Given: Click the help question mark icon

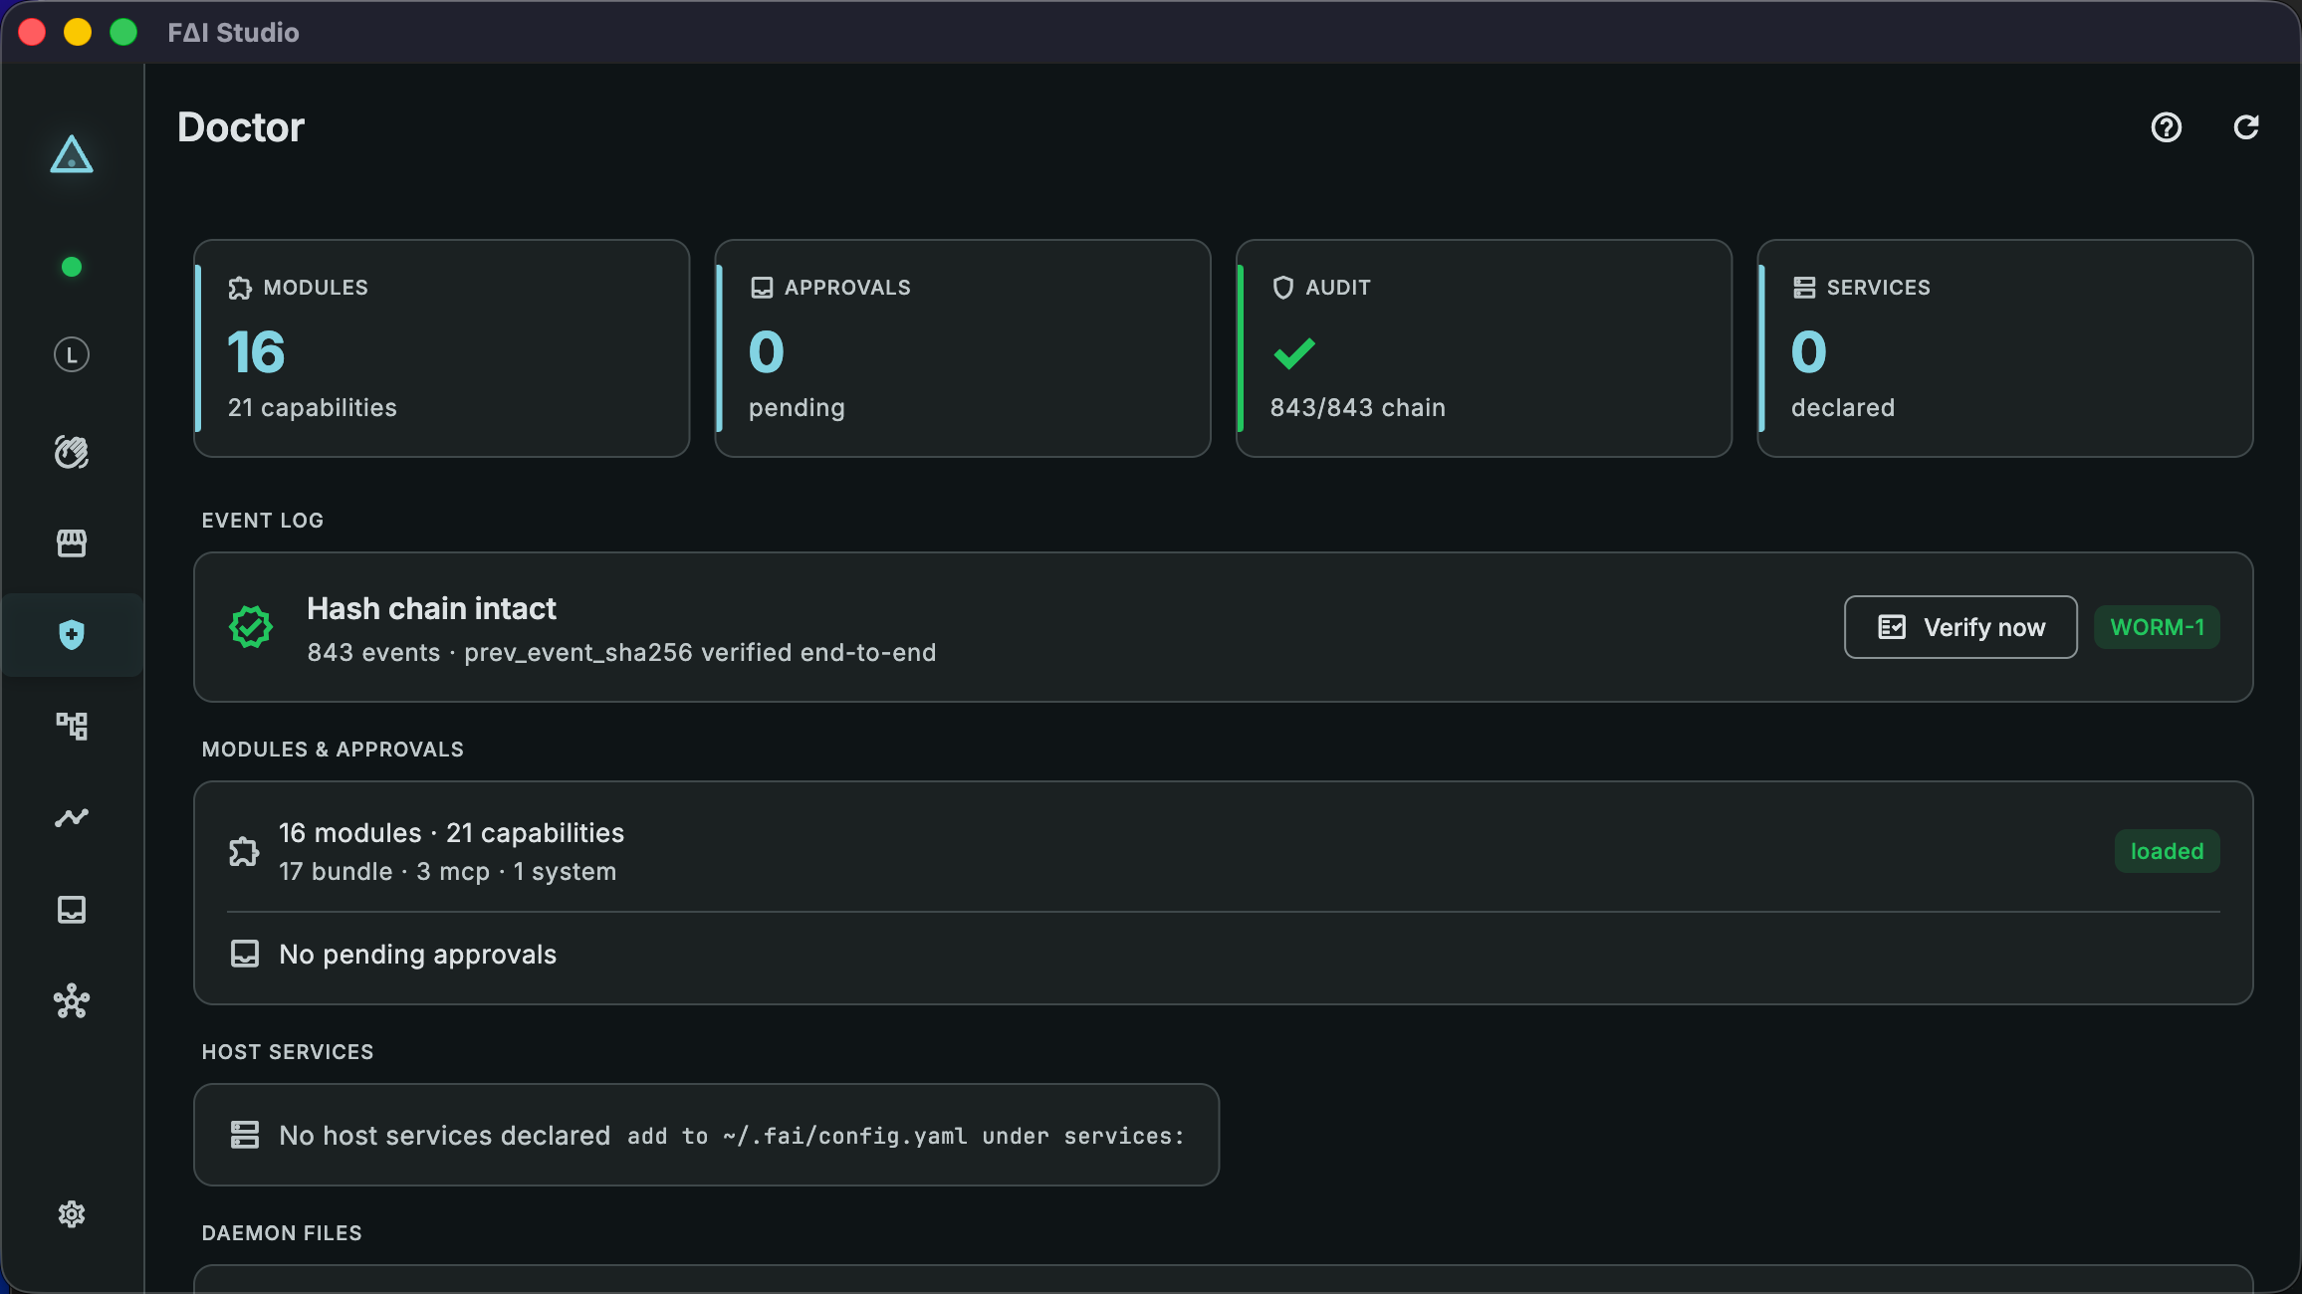Looking at the screenshot, I should point(2167,127).
